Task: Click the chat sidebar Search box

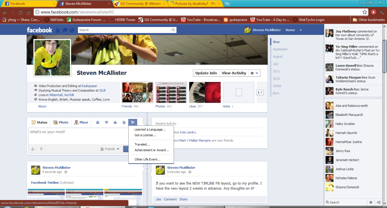Action: point(345,202)
